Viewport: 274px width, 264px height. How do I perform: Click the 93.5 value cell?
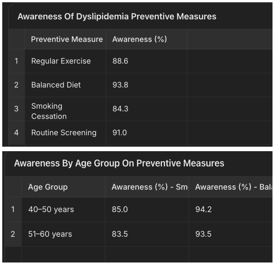point(203,234)
